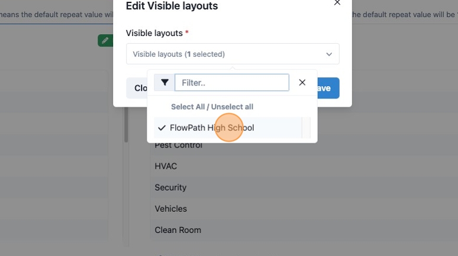Click the Close button in dialog
Viewport: 458px width, 256px height.
[x=137, y=88]
